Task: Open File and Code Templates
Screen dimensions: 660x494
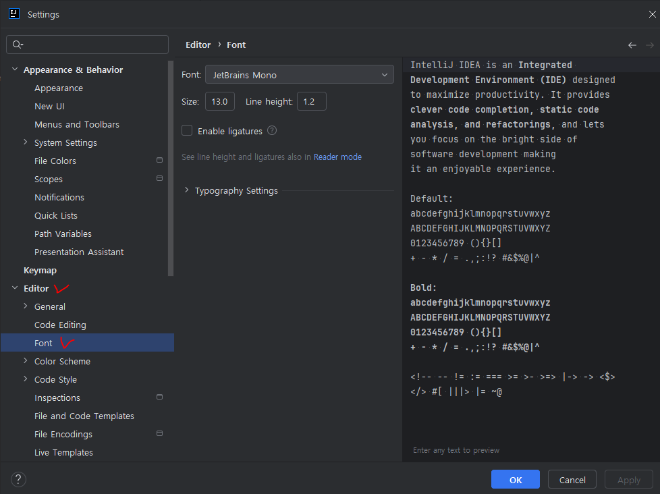Action: (x=84, y=416)
